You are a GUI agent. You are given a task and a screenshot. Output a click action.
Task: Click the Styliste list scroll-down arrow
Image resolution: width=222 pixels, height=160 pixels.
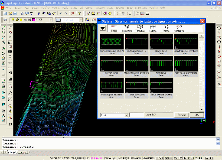click(x=202, y=109)
